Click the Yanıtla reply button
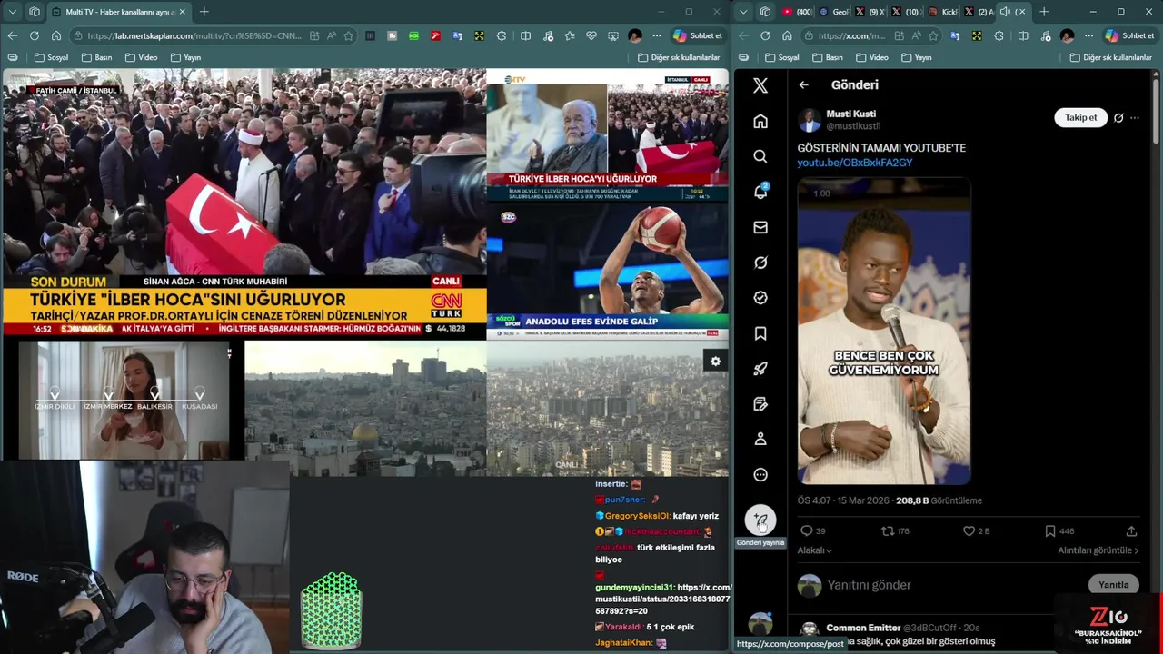Screen dimensions: 1163x654 point(1113,585)
